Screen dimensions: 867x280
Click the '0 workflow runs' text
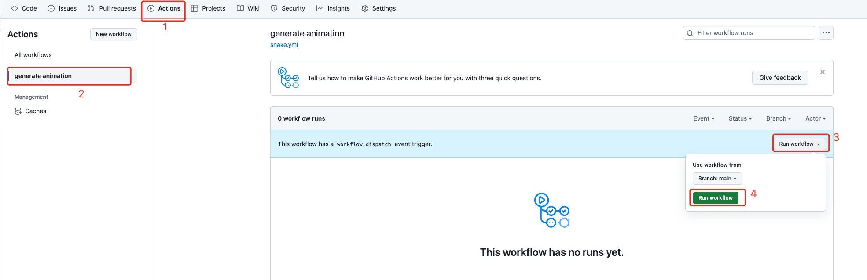click(x=301, y=118)
